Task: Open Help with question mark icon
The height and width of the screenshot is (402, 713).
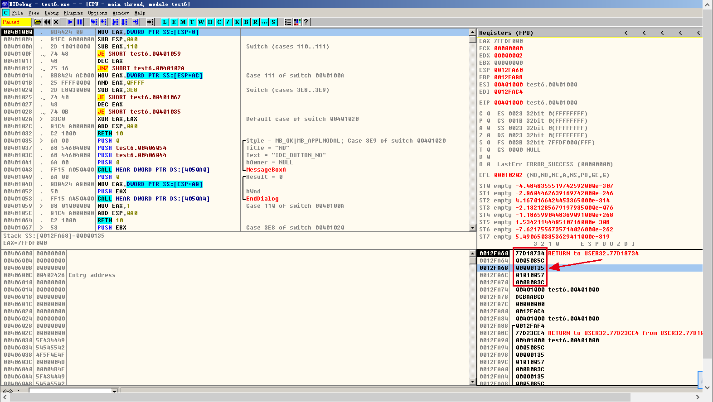Action: click(306, 22)
